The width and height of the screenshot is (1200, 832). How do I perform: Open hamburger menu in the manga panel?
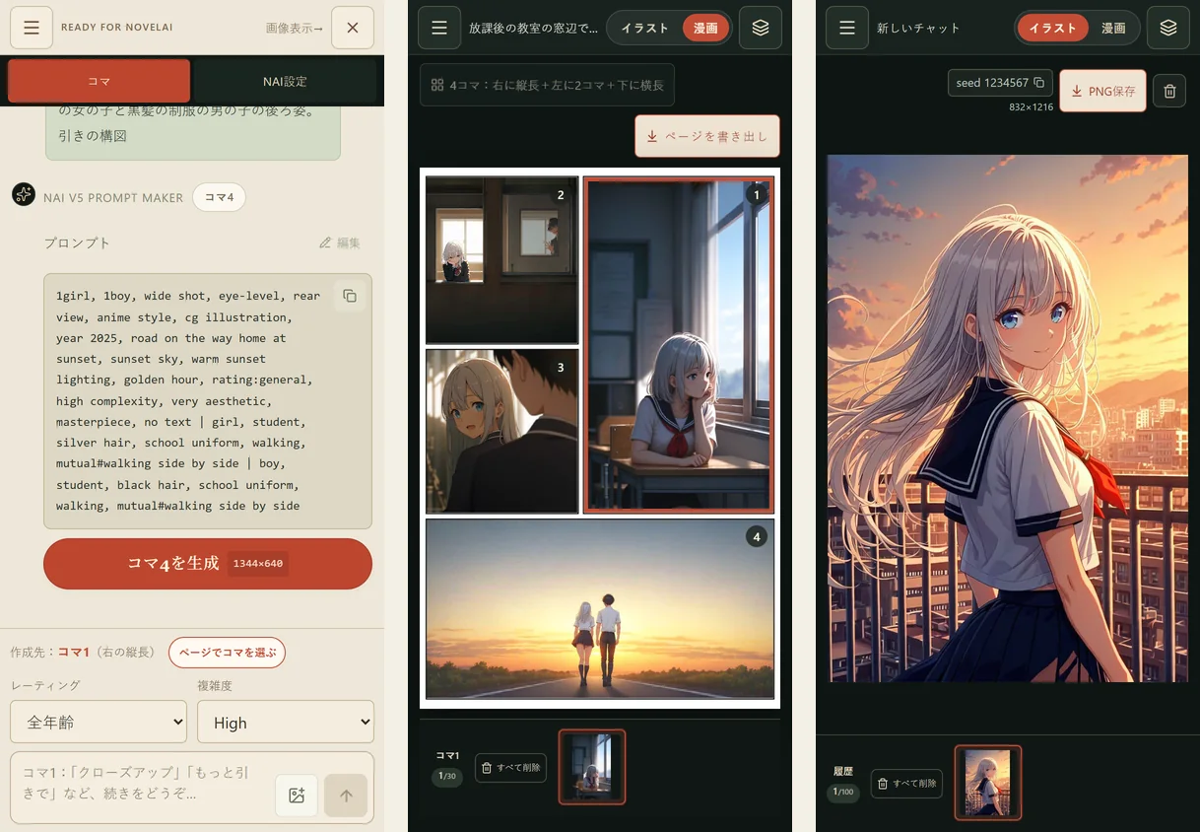click(439, 28)
